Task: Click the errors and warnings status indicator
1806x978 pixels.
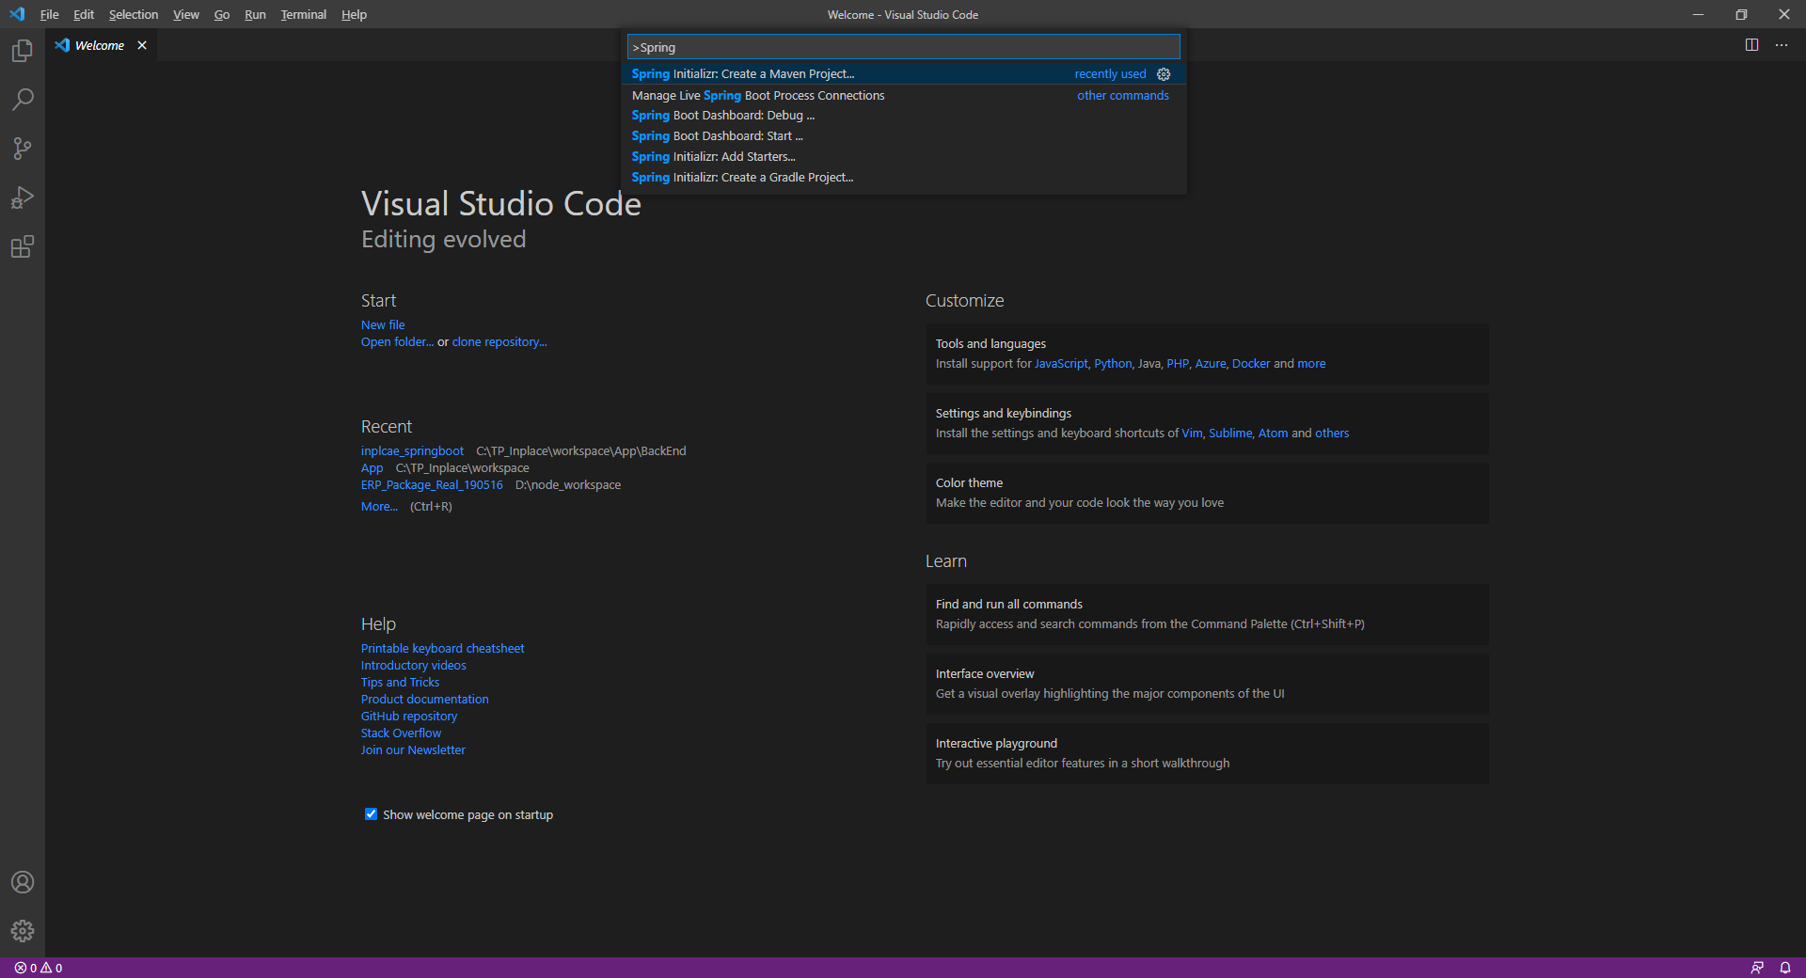Action: [x=39, y=968]
